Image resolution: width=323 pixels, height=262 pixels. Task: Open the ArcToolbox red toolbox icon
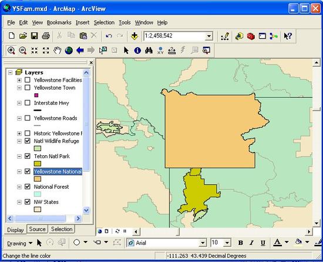[x=251, y=36]
